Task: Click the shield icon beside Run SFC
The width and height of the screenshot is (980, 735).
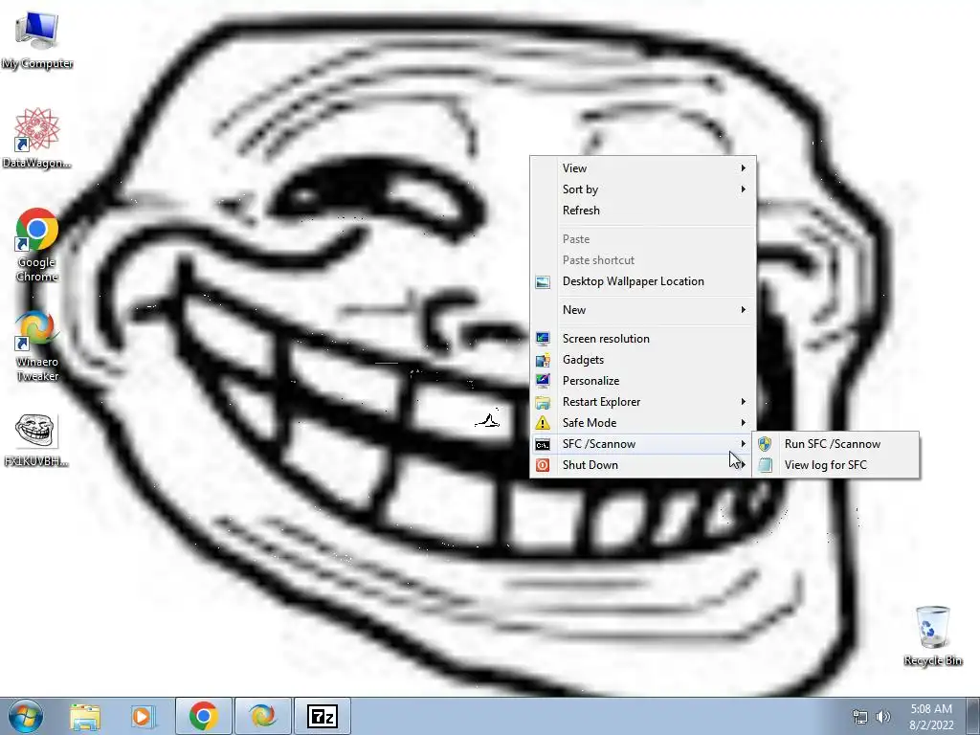Action: pyautogui.click(x=765, y=444)
